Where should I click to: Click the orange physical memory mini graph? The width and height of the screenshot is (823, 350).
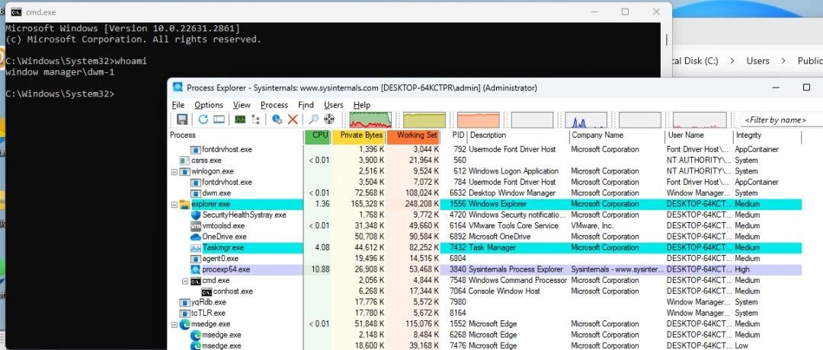click(478, 120)
